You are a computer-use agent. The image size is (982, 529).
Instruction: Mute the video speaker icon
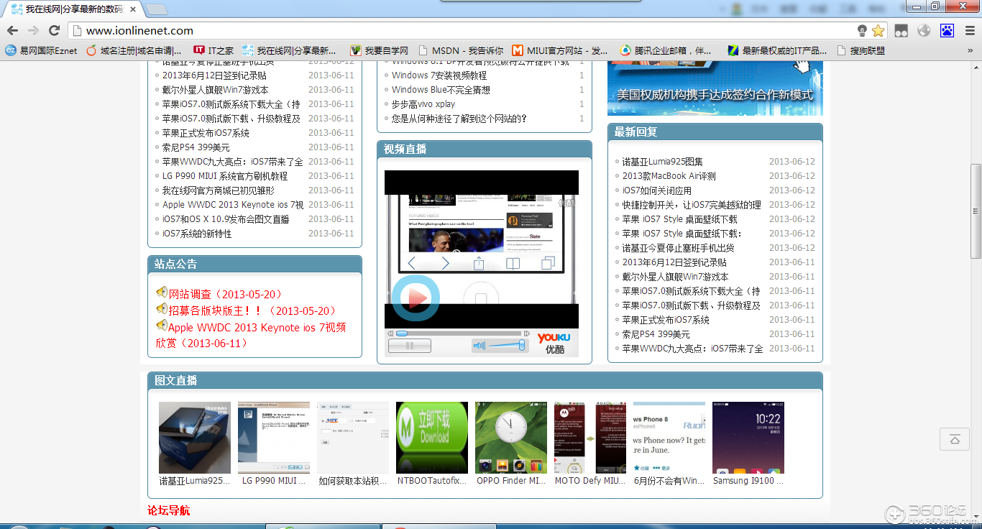point(479,346)
